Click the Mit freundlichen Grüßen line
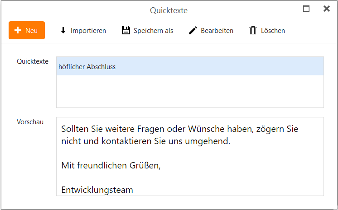Image resolution: width=338 pixels, height=210 pixels. (x=111, y=165)
